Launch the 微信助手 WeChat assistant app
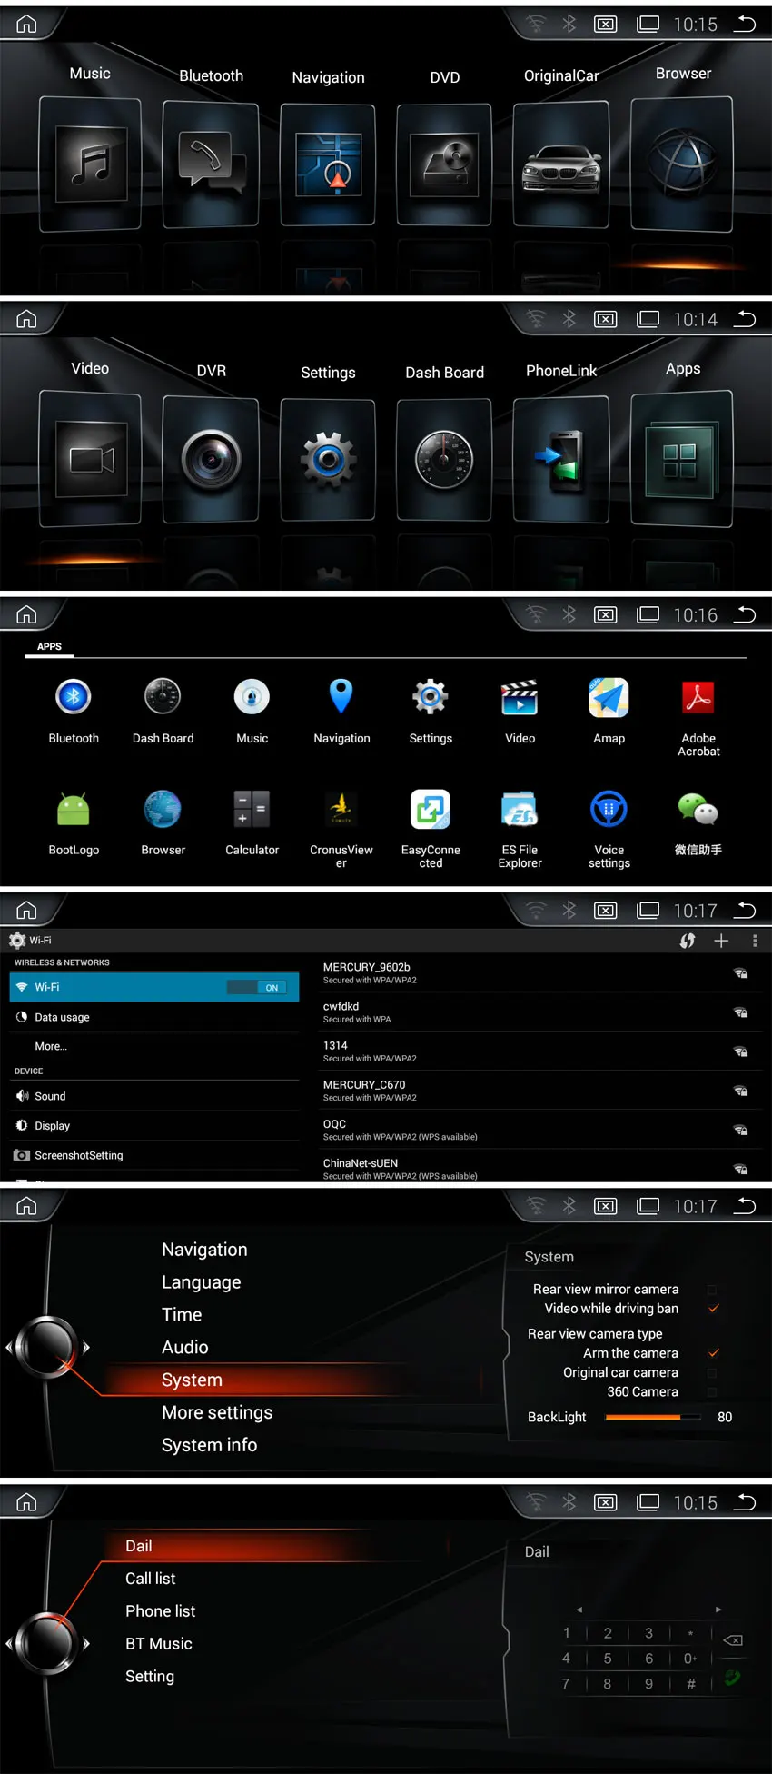This screenshot has height=1774, width=772. [698, 809]
